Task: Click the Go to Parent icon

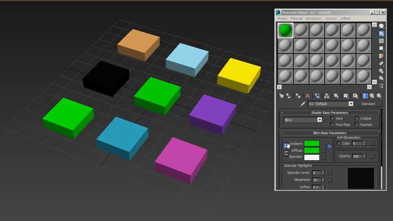Action: click(x=372, y=96)
